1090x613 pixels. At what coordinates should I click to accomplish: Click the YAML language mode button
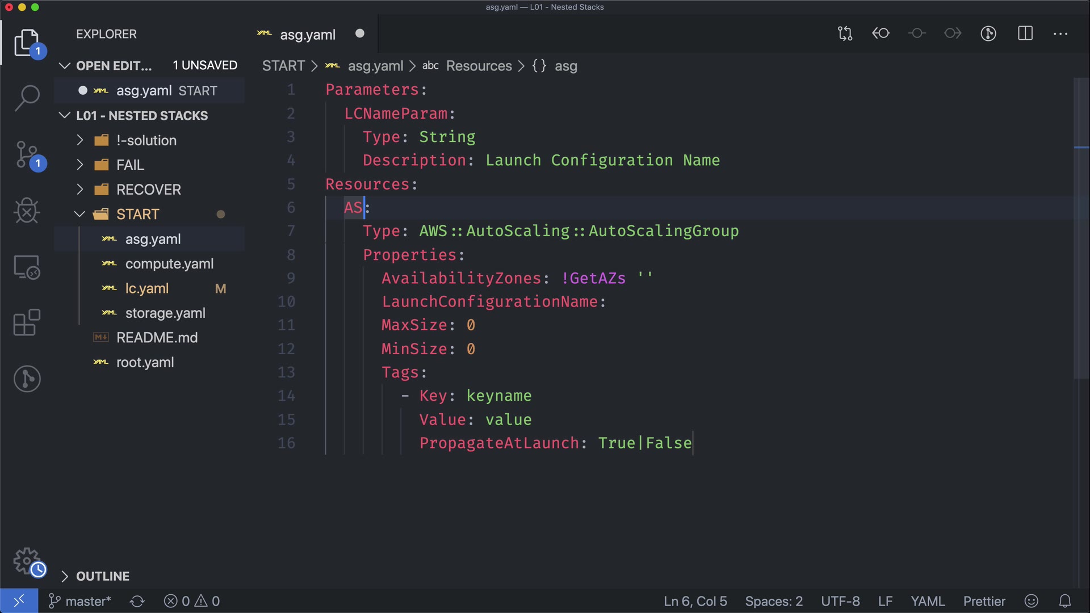click(927, 601)
